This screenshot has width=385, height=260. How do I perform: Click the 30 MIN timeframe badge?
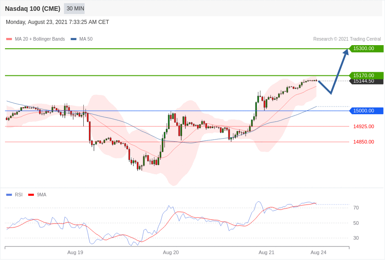click(x=74, y=9)
